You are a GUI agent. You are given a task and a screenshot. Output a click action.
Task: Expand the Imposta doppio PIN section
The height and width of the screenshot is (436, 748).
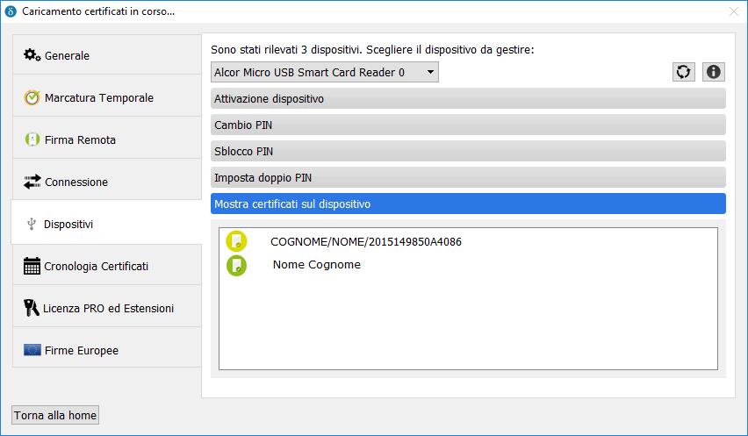[x=468, y=178]
